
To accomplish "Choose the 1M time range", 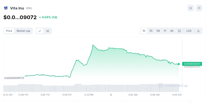I will click(x=158, y=31).
